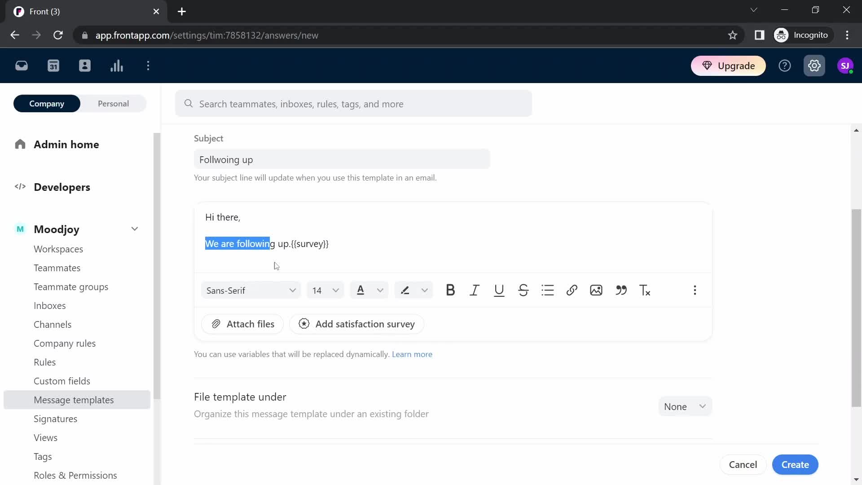This screenshot has width=862, height=485.
Task: Open Channels settings
Action: pos(53,325)
